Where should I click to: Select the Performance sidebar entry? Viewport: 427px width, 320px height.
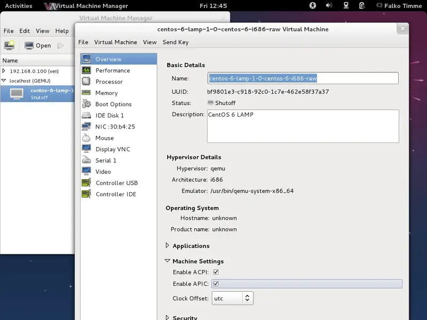click(118, 70)
